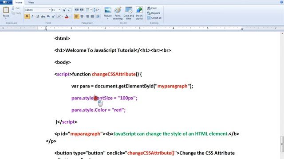Image resolution: width=284 pixels, height=159 pixels.
Task: Open Find dialog
Action: (x=152, y=8)
